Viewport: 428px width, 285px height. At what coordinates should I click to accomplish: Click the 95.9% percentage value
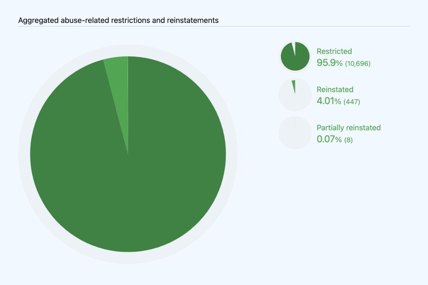coord(329,63)
